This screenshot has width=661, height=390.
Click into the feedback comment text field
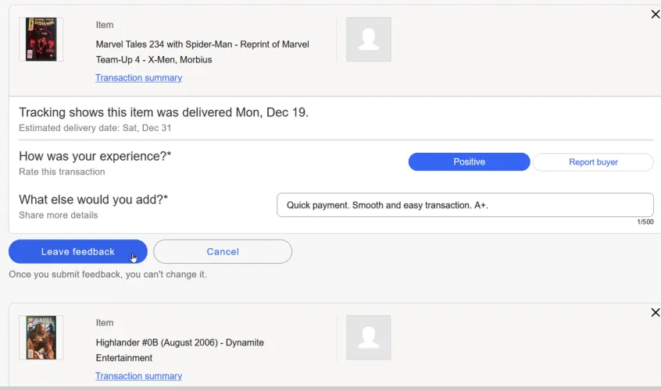coord(465,205)
